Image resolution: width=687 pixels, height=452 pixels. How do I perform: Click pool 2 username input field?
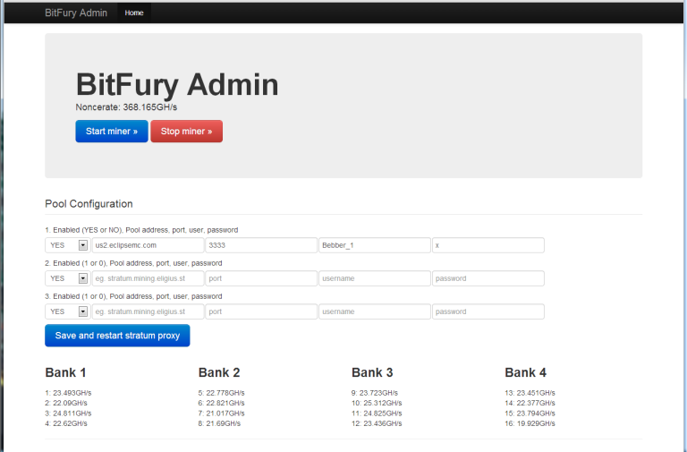374,278
